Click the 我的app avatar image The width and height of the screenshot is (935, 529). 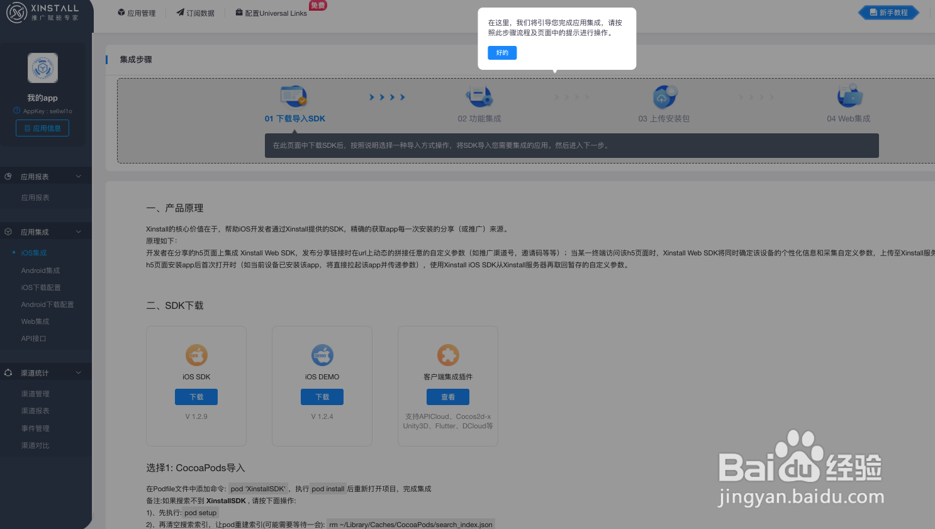tap(42, 67)
